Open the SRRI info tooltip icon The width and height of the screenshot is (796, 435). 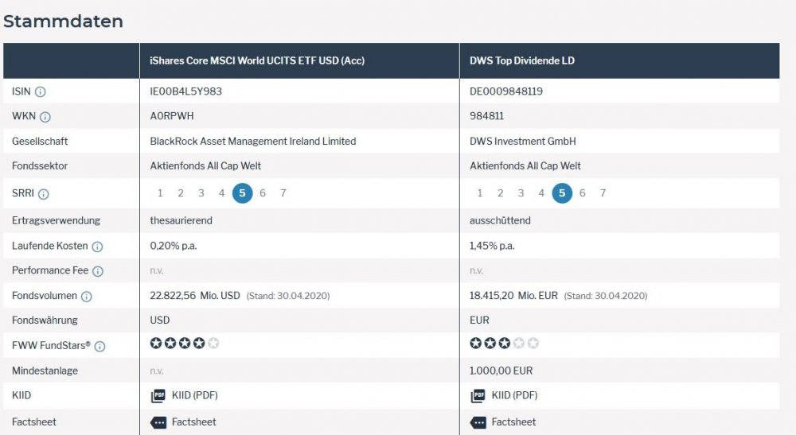pyautogui.click(x=43, y=194)
